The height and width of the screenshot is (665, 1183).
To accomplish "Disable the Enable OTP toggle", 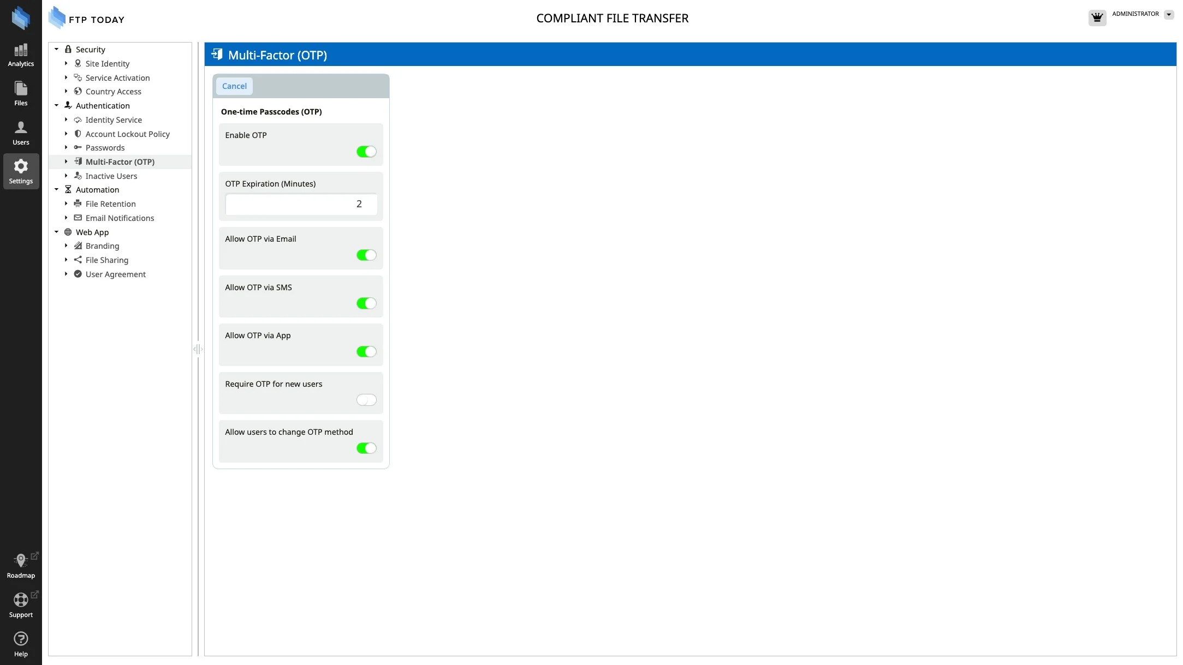I will click(366, 152).
